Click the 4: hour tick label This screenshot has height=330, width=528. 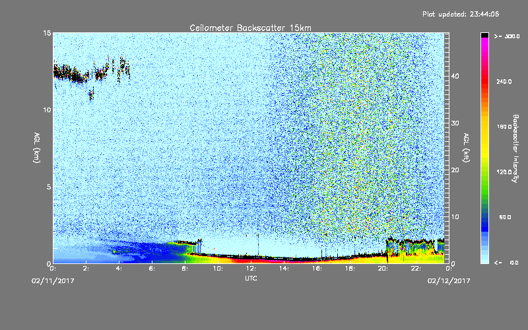pyautogui.click(x=119, y=269)
